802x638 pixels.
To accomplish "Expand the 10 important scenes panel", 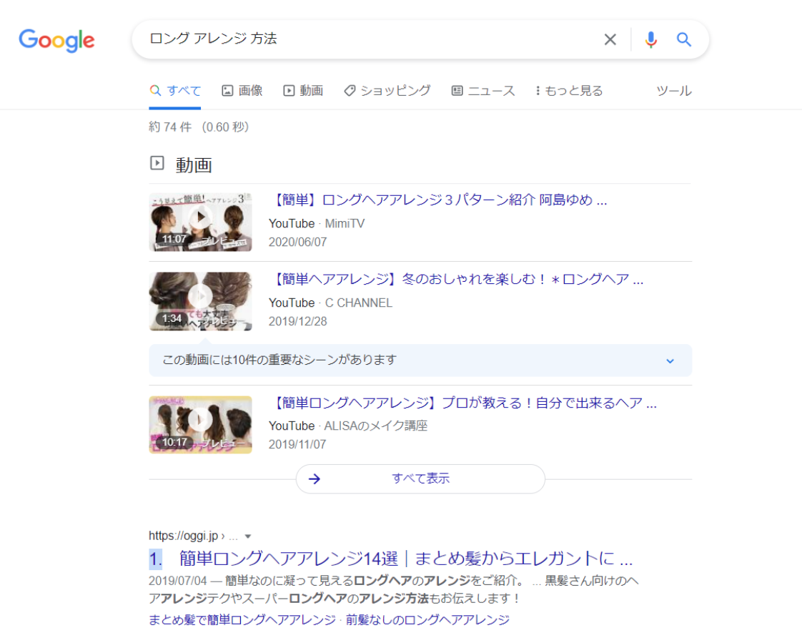I will pyautogui.click(x=670, y=360).
